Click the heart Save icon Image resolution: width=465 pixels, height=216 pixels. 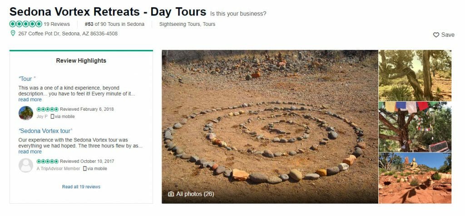click(436, 35)
